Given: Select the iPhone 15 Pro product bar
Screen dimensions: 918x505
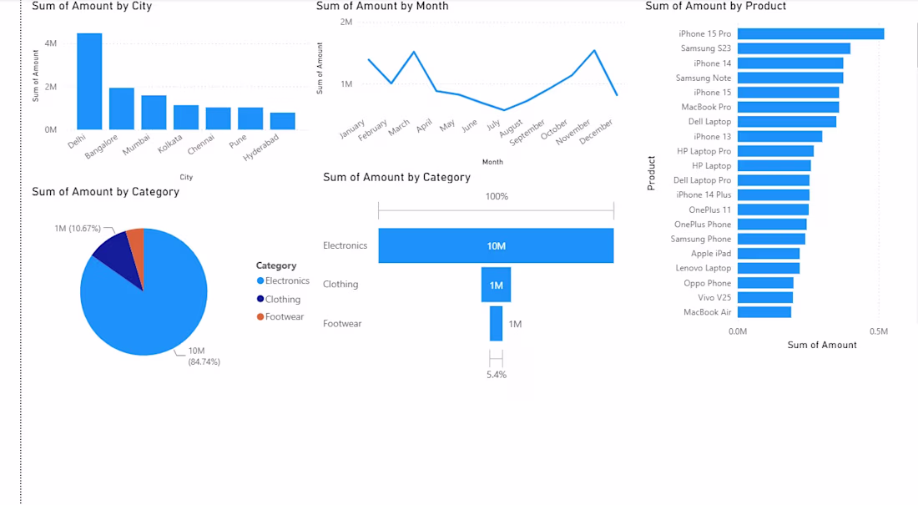Looking at the screenshot, I should [x=811, y=34].
